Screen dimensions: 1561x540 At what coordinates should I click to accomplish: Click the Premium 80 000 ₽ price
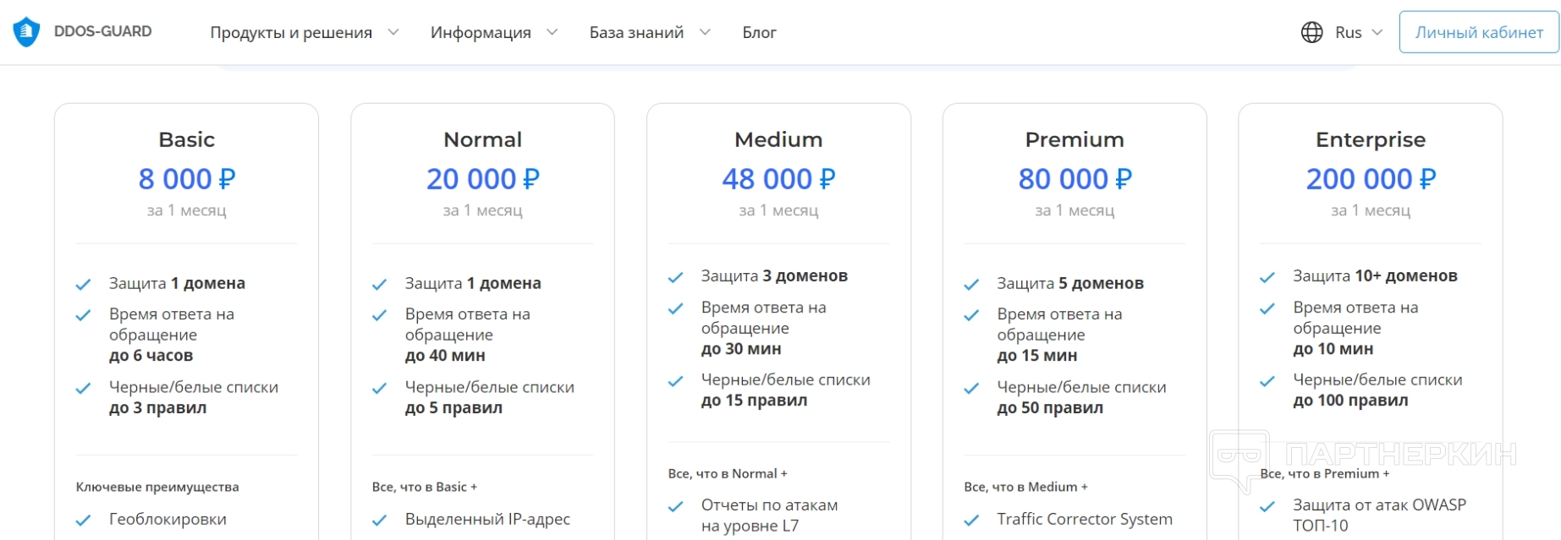tap(1075, 179)
